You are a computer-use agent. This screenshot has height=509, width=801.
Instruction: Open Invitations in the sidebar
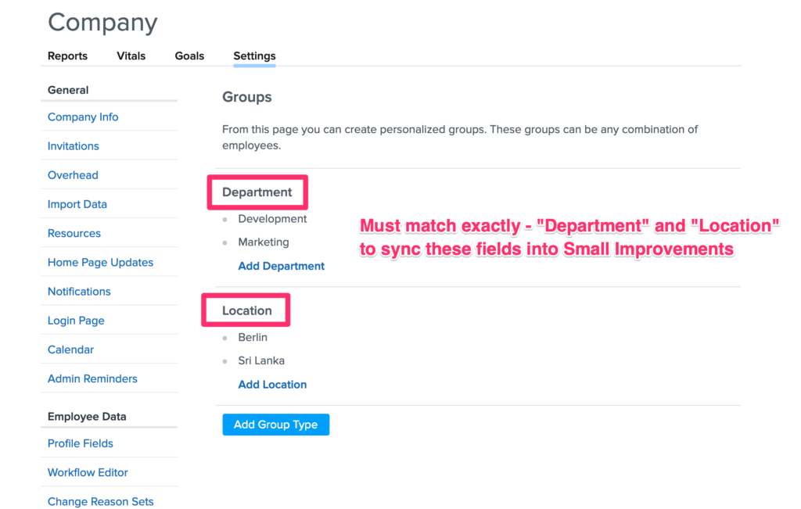[73, 146]
